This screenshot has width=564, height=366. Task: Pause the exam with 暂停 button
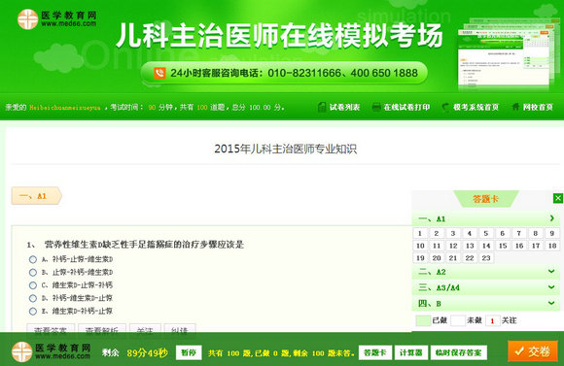click(189, 352)
